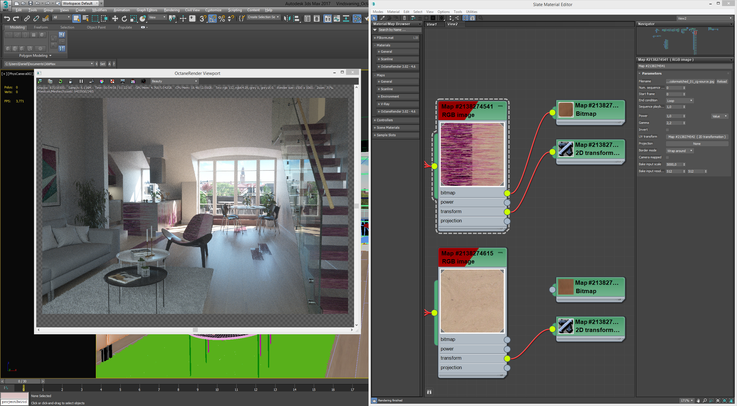Click the lock viewport icon in OctaneRender
This screenshot has width=737, height=406.
[x=71, y=81]
